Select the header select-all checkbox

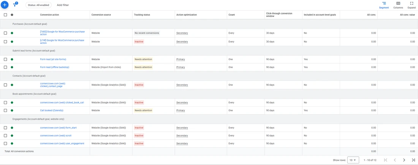tap(5, 15)
